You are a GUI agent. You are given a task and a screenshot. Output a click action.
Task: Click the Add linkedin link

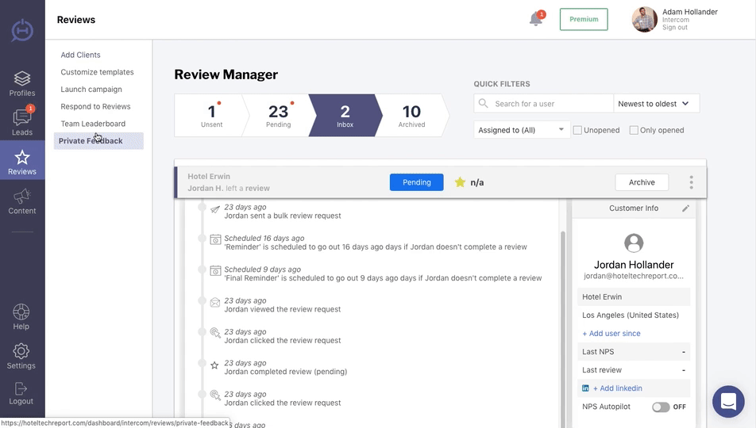[x=618, y=388]
